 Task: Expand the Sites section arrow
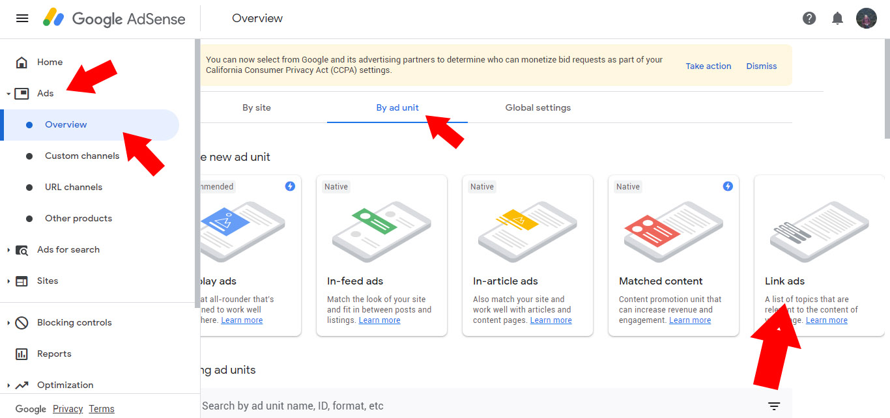(8, 281)
